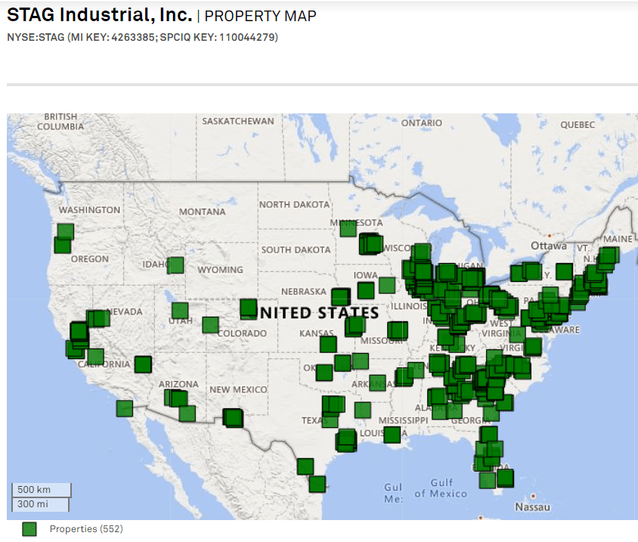
Task: Click the lighter green marker under Minnesota label
Action: (x=348, y=229)
